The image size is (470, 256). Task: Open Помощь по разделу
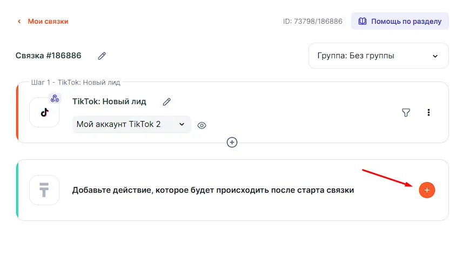400,21
